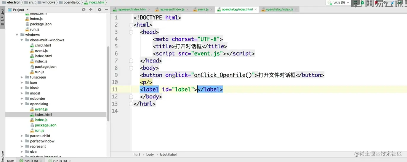Expand the kiosk folder
The width and height of the screenshot is (407, 162).
22,88
